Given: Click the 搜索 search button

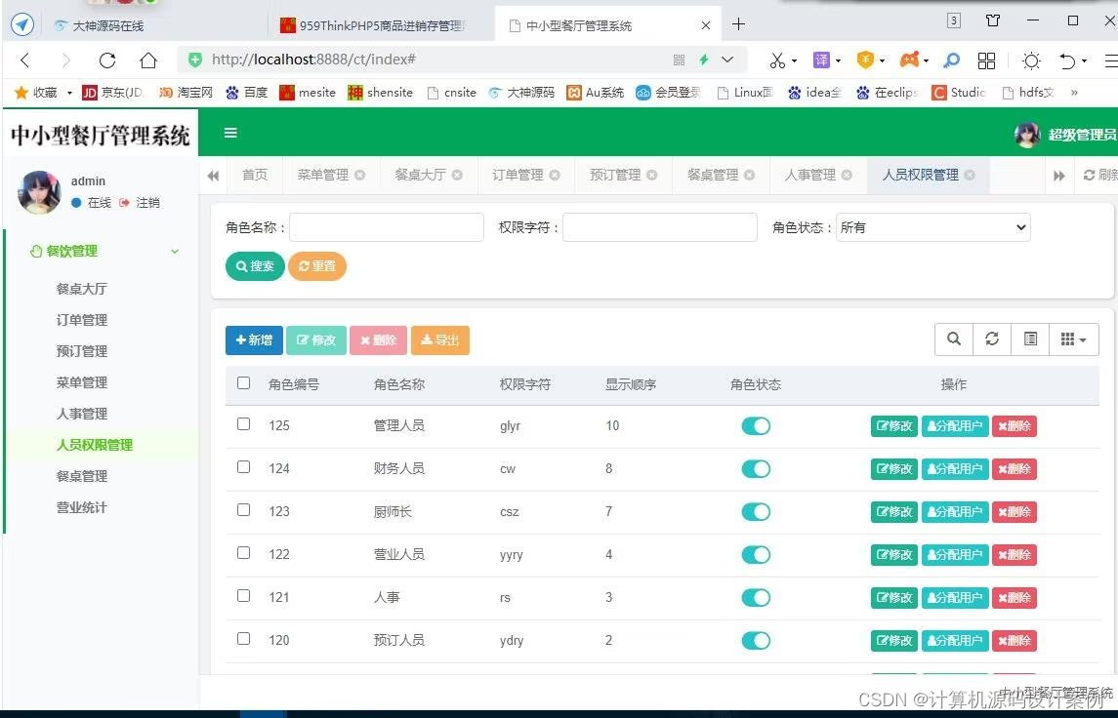Looking at the screenshot, I should click(x=255, y=265).
